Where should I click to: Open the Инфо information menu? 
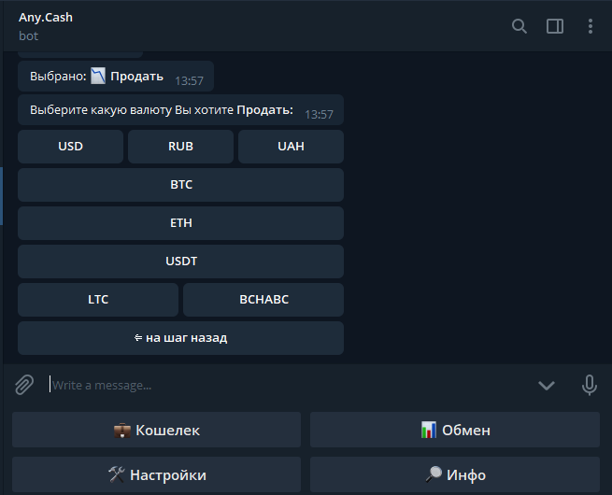455,474
